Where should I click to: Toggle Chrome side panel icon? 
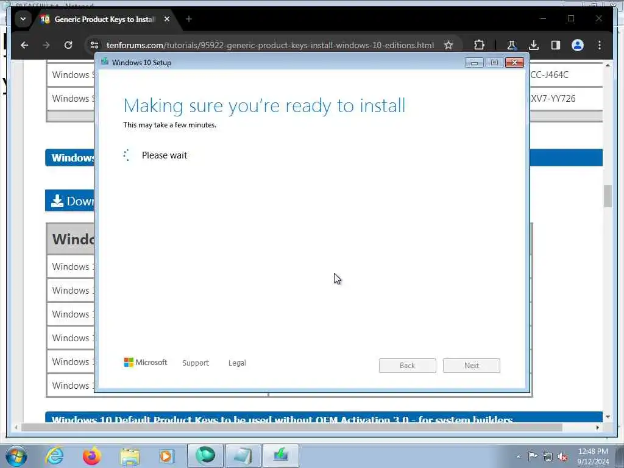pos(556,45)
